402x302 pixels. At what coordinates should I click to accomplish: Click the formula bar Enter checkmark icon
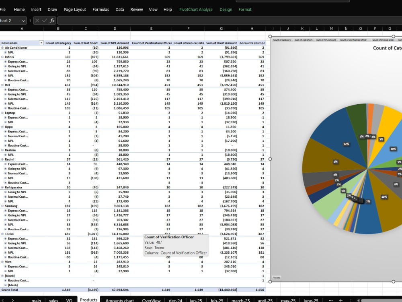[x=45, y=21]
